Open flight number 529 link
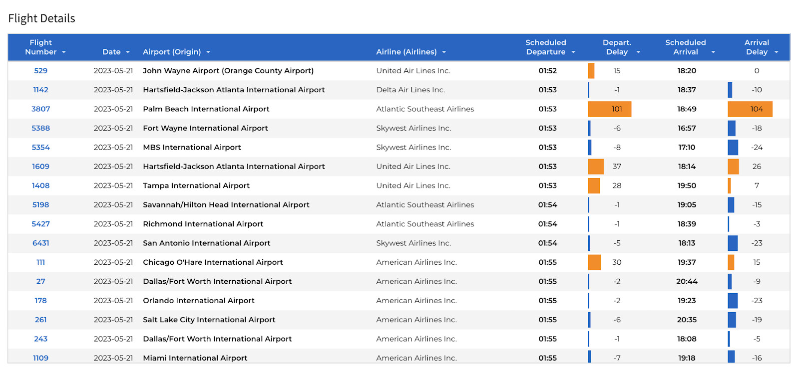The width and height of the screenshot is (799, 372). (41, 71)
